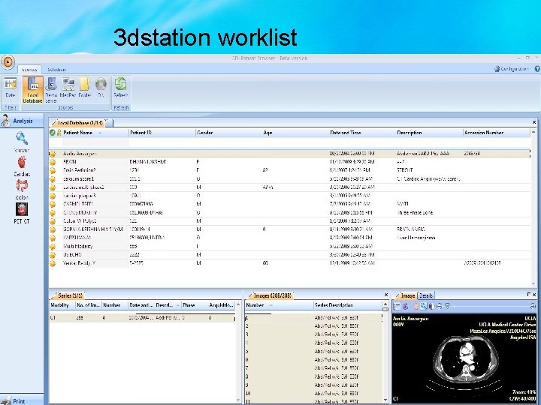Click the status icon of calcium score1 row
Image resolution: width=541 pixels, height=405 pixels.
(53, 179)
